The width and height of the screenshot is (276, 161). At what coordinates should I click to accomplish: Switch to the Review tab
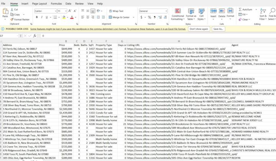(79, 3)
